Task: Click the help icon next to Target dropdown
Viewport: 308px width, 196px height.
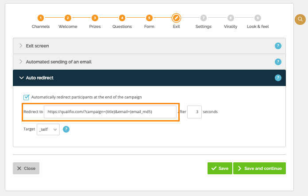Action: (x=66, y=129)
